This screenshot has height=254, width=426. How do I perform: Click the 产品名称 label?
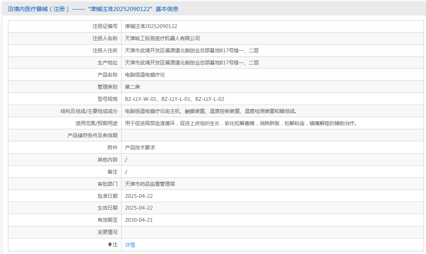(108, 75)
